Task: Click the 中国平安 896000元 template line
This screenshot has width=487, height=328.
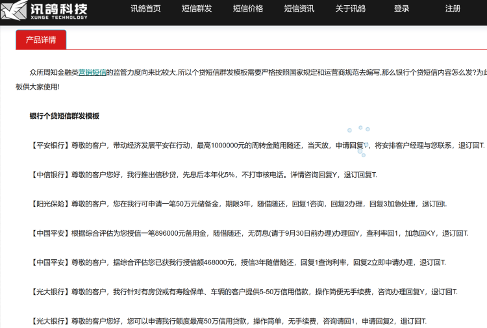Action: click(249, 233)
